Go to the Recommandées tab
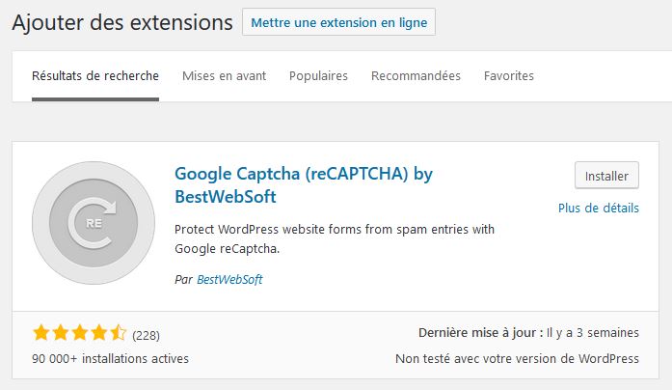 [416, 76]
